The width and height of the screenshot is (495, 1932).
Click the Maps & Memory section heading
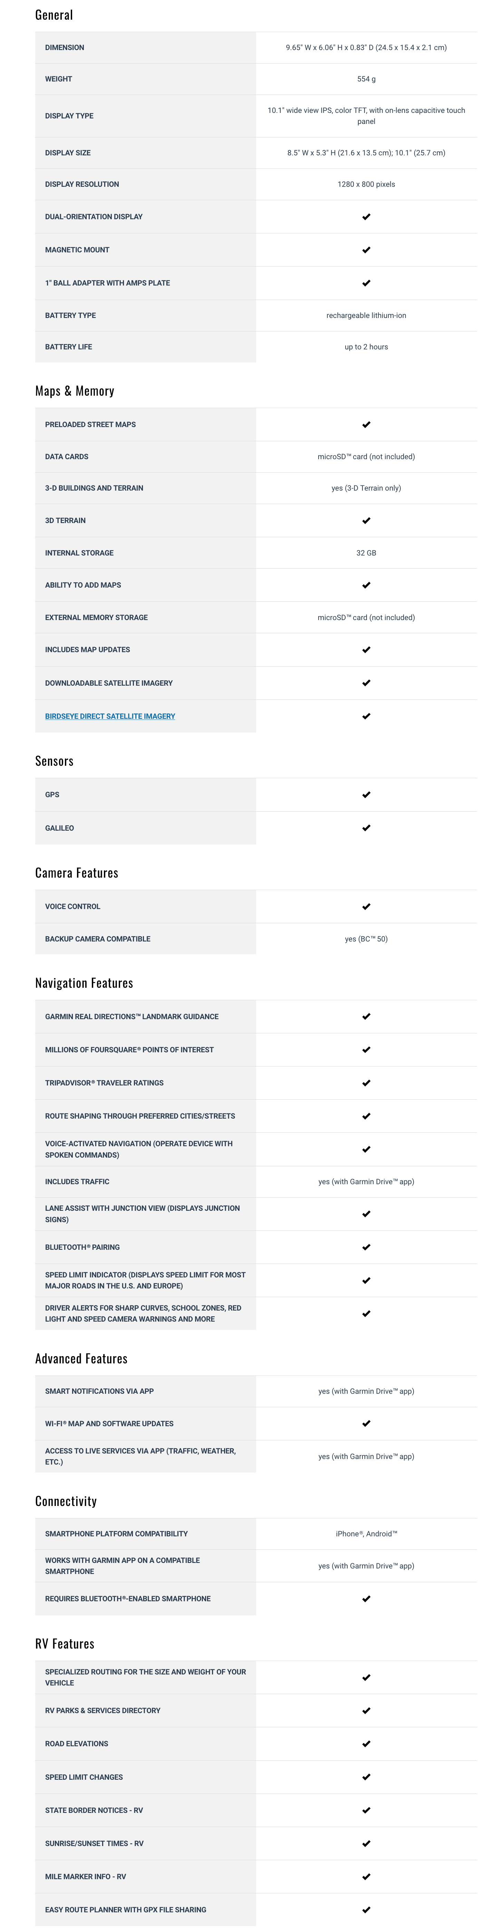click(x=74, y=391)
